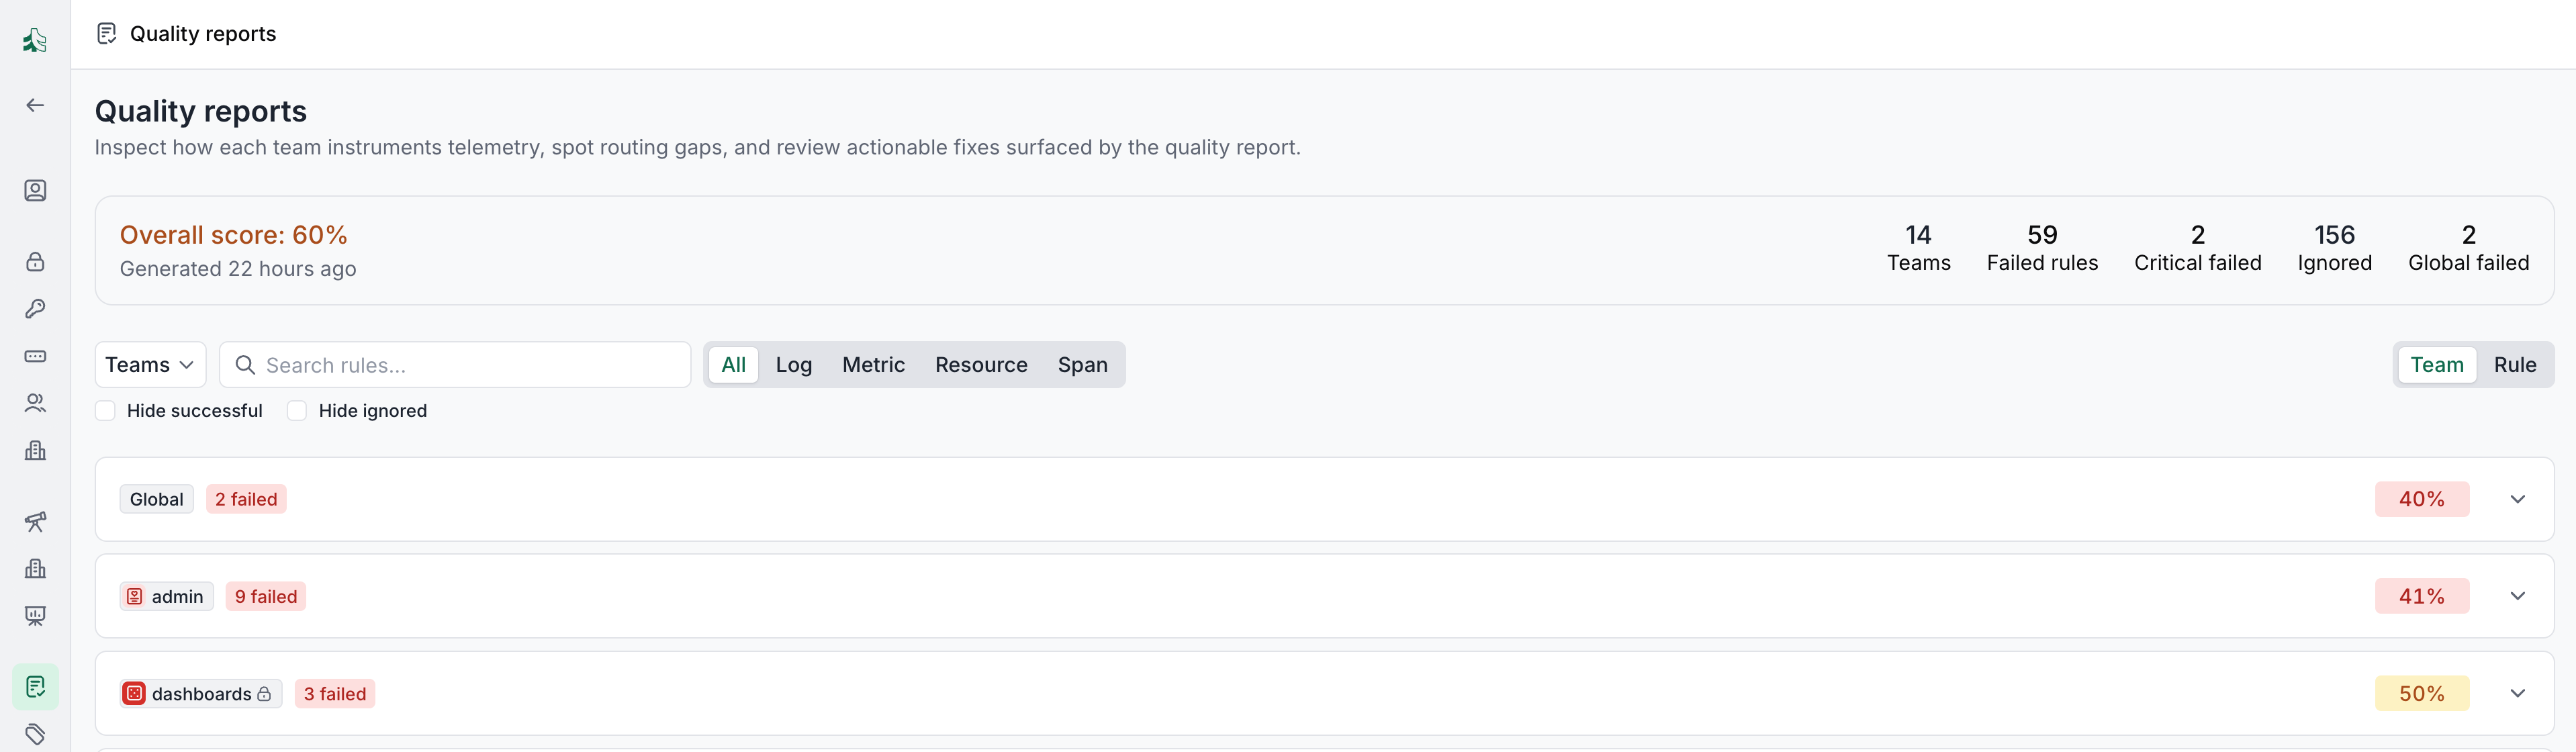Open the presentation dashboard icon in sidebar

(35, 615)
